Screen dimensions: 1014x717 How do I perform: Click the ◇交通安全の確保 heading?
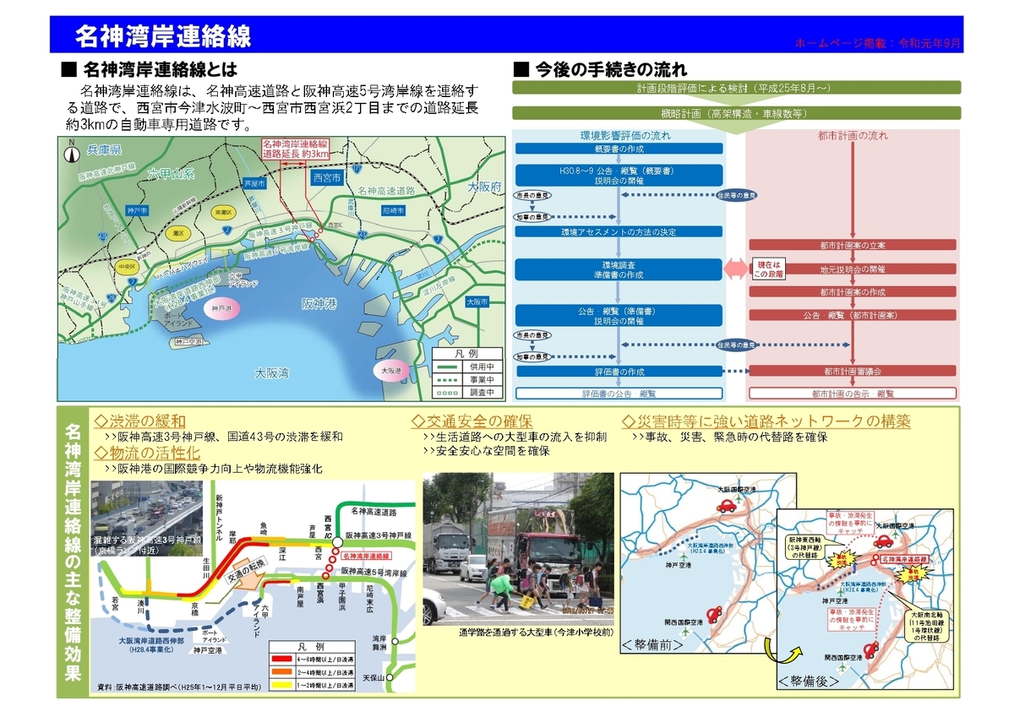pyautogui.click(x=472, y=421)
